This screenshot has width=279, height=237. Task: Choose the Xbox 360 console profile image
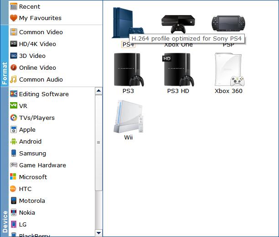pyautogui.click(x=229, y=70)
